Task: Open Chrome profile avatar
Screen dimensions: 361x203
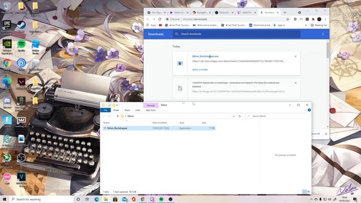Action: pyautogui.click(x=319, y=19)
